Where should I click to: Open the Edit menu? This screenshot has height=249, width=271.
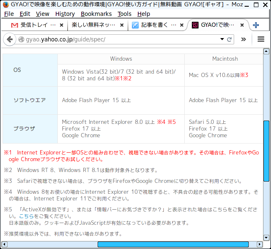click(25, 14)
